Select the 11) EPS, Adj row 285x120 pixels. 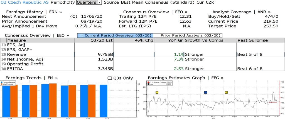tap(142, 45)
